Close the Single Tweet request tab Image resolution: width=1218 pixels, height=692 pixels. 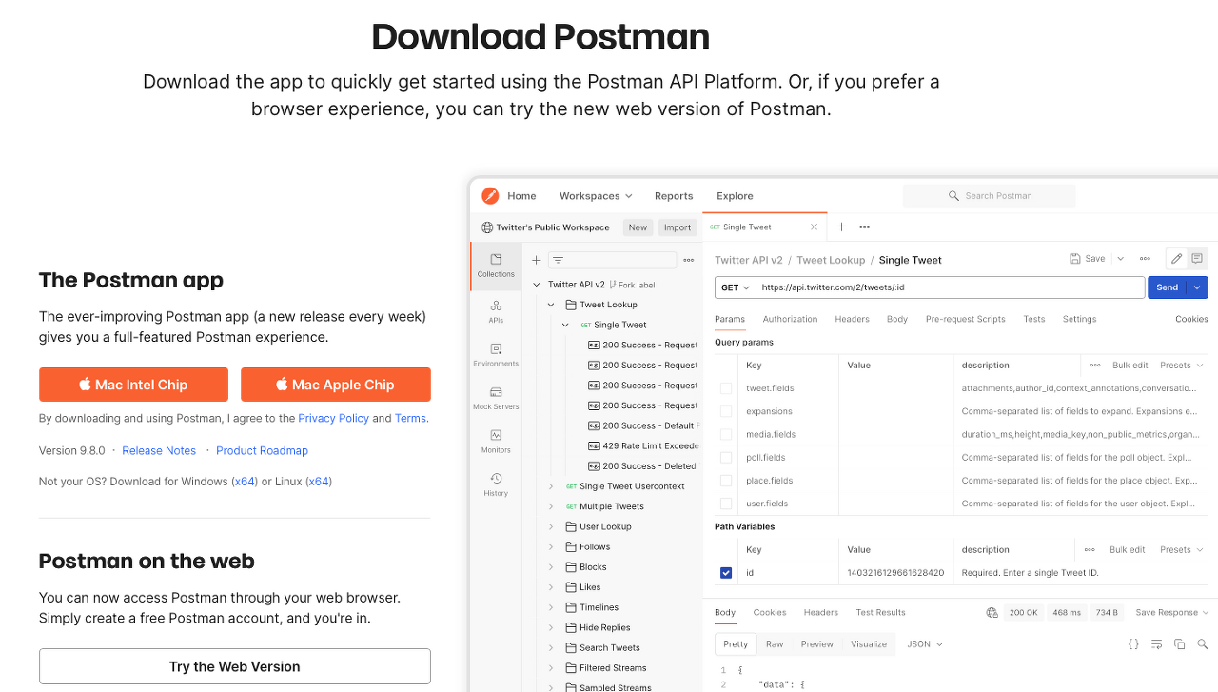814,227
